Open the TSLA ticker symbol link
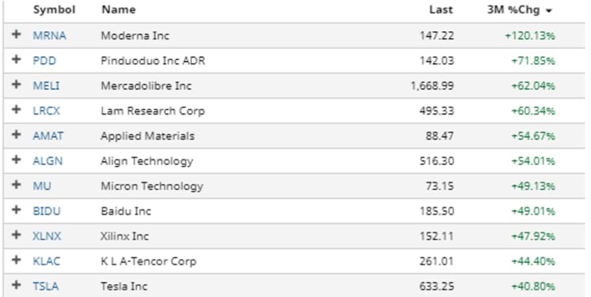591x297 pixels. [x=45, y=286]
